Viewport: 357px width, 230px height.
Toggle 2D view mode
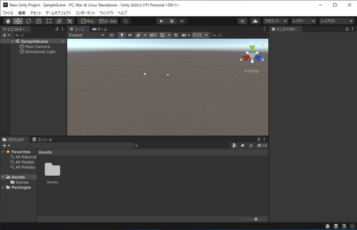click(112, 35)
